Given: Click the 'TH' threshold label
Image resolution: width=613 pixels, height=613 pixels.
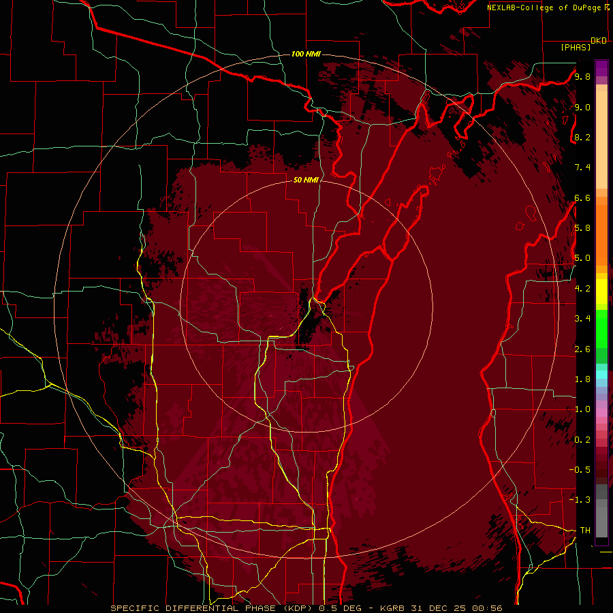Looking at the screenshot, I should point(585,531).
